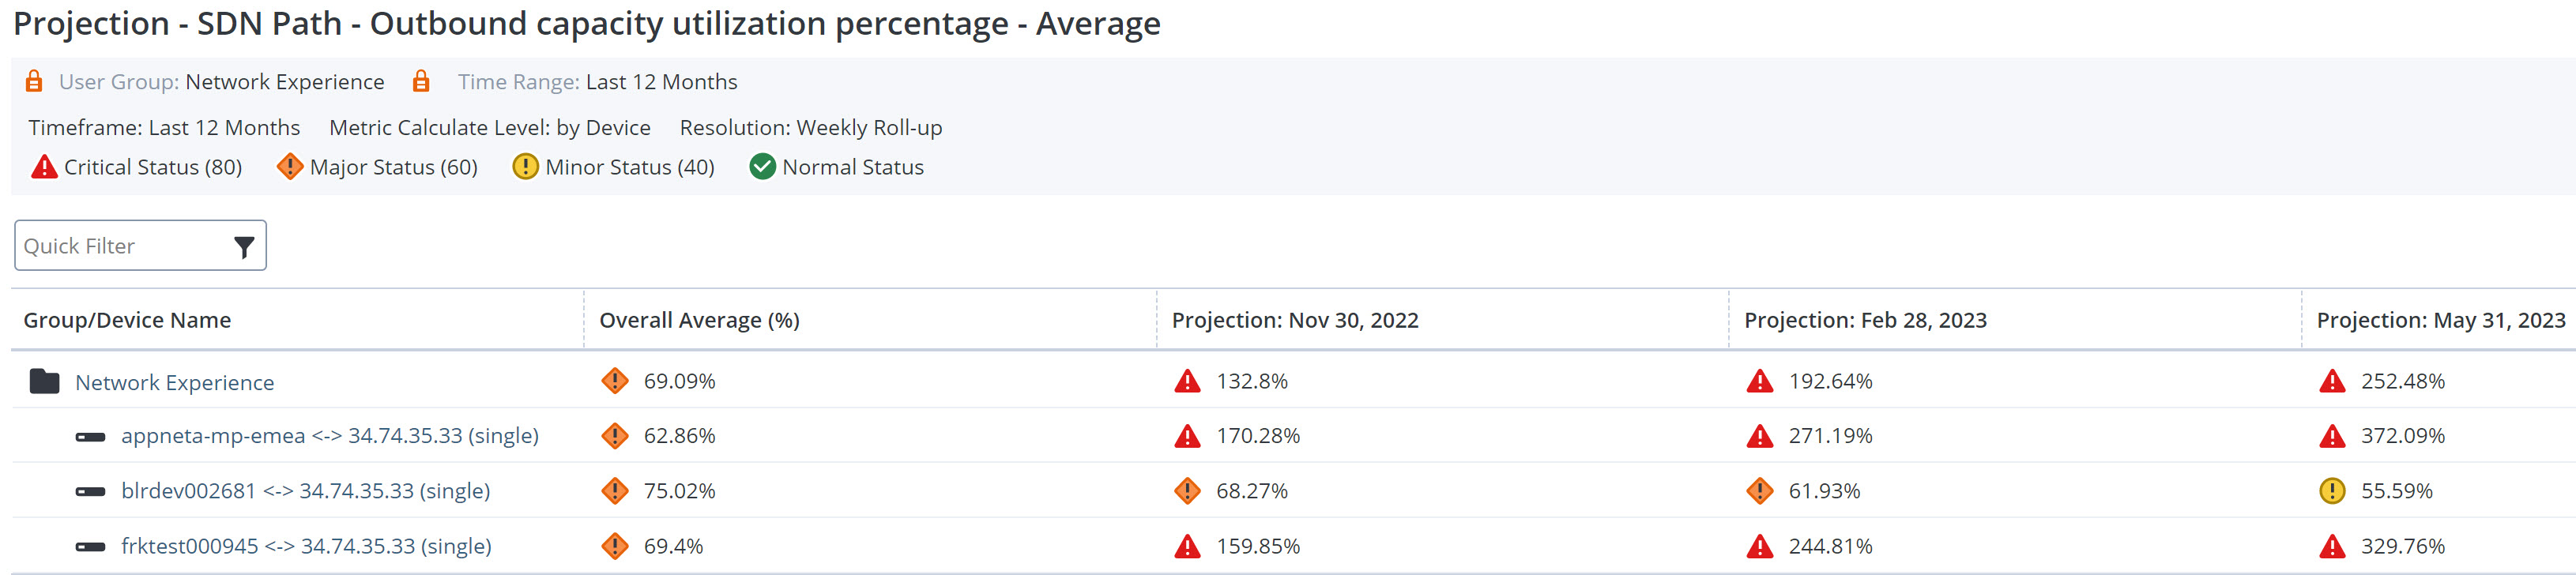The height and width of the screenshot is (586, 2576).
Task: Click the Critical Status red triangle legend icon
Action: (x=44, y=167)
